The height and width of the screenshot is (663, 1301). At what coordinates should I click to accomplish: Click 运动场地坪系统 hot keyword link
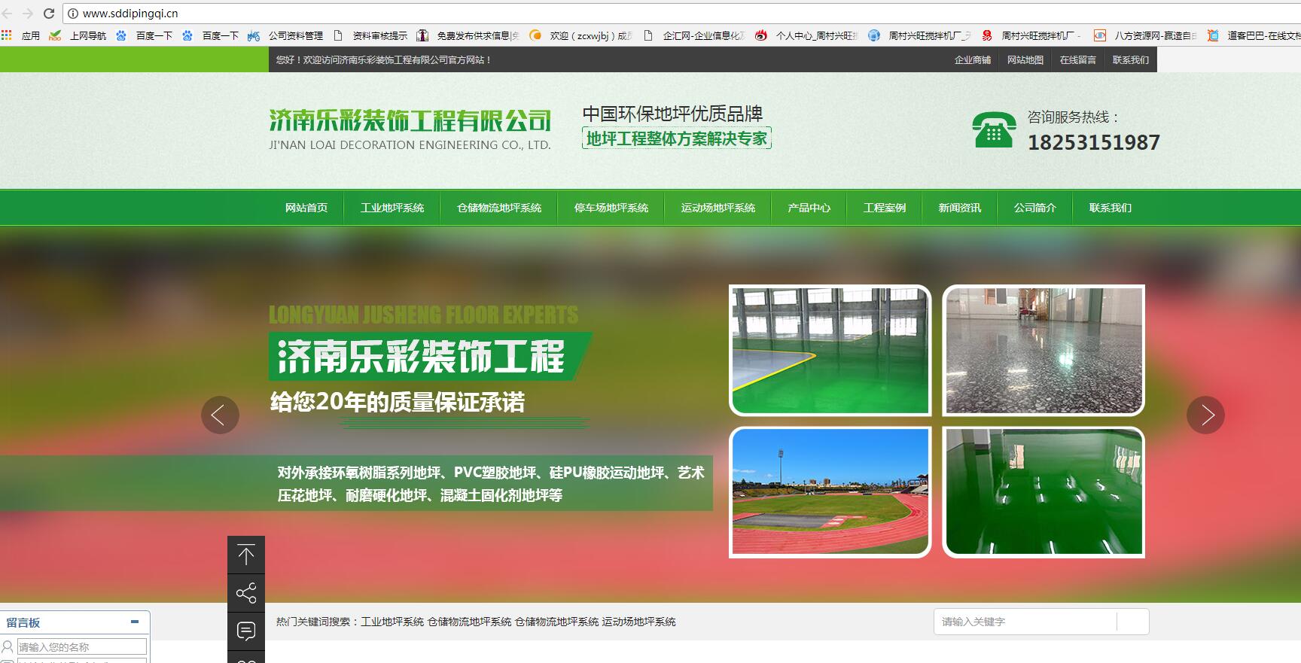pyautogui.click(x=638, y=622)
